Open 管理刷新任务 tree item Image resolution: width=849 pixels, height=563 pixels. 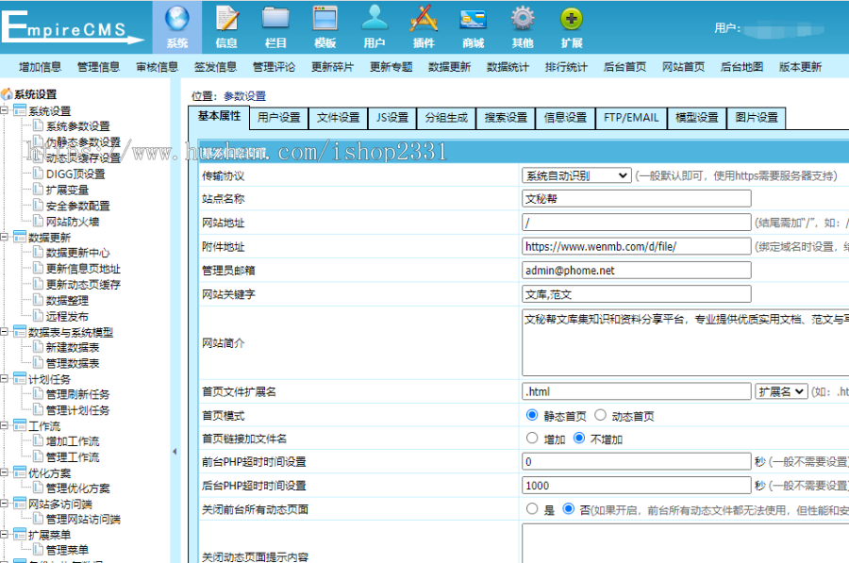coord(77,394)
